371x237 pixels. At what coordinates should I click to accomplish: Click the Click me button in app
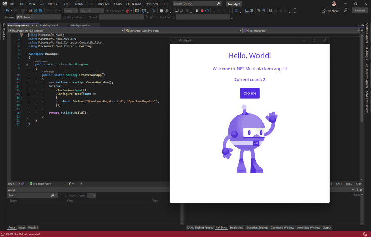[249, 93]
